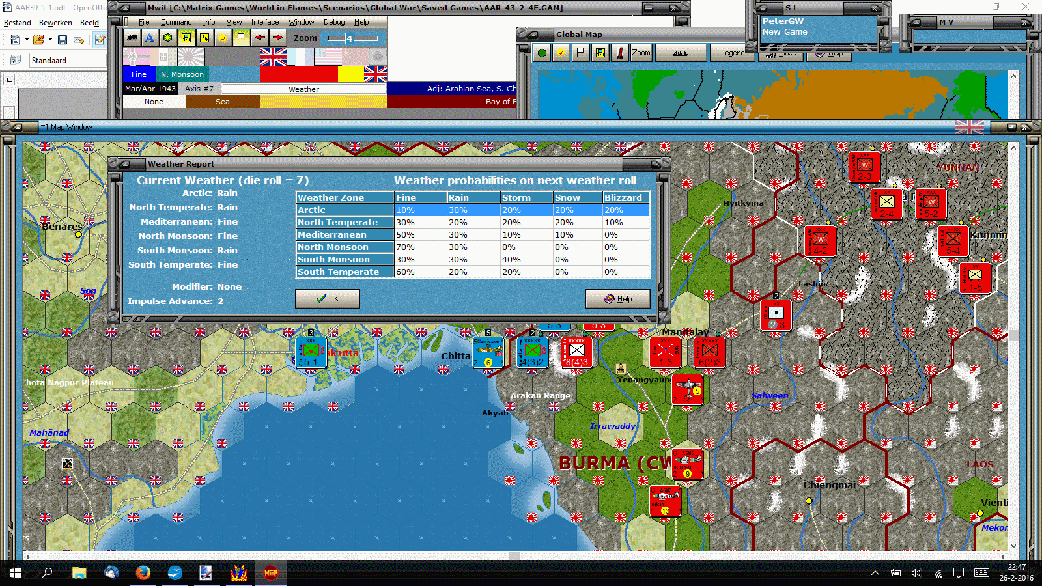The image size is (1042, 586).
Task: Click the blue letter A toolbar icon
Action: point(150,38)
